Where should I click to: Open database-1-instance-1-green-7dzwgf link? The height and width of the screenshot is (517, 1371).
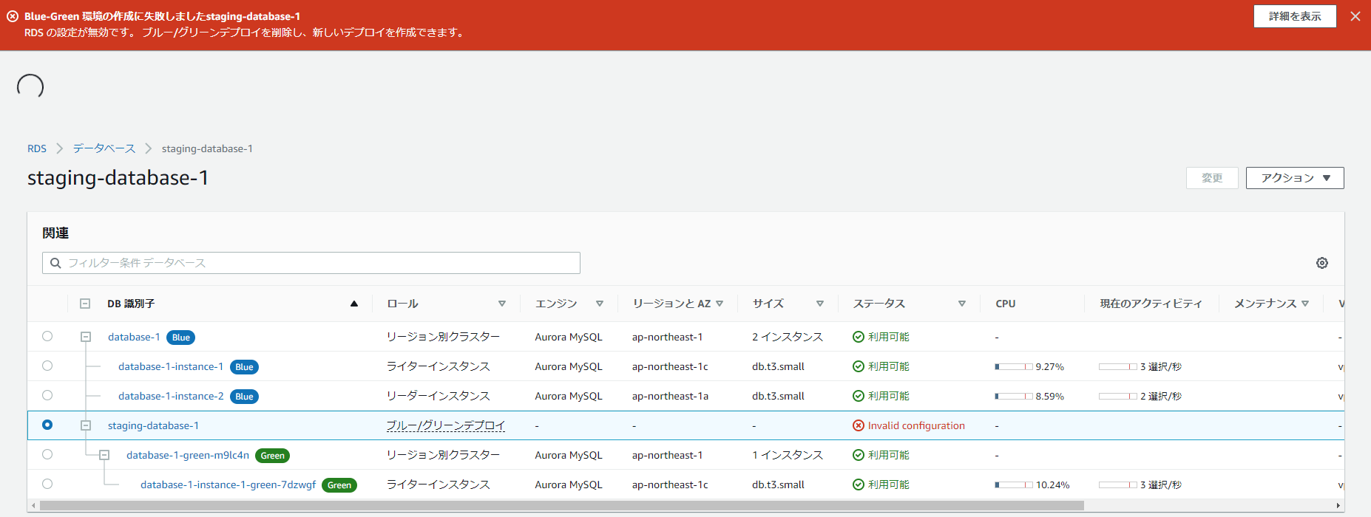point(228,485)
